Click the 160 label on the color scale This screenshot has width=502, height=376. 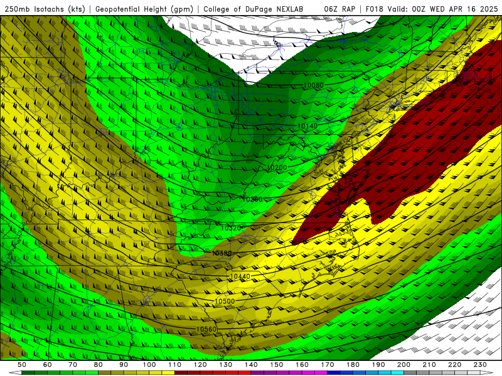pyautogui.click(x=302, y=365)
